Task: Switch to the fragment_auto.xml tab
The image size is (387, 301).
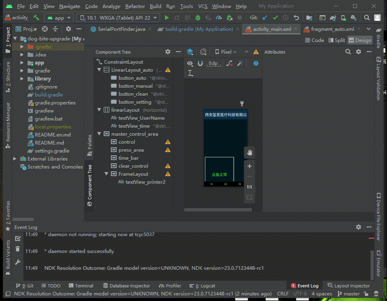Action: 332,29
